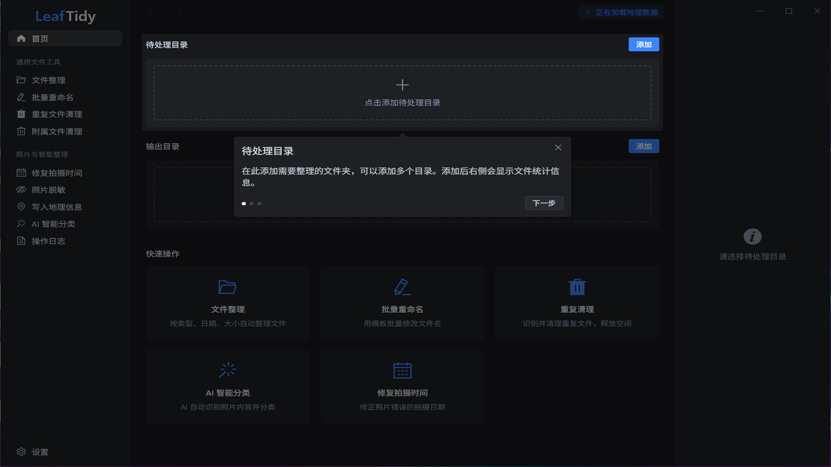Open the 重复清理 trash icon card
This screenshot has height=467, width=831.
577,303
